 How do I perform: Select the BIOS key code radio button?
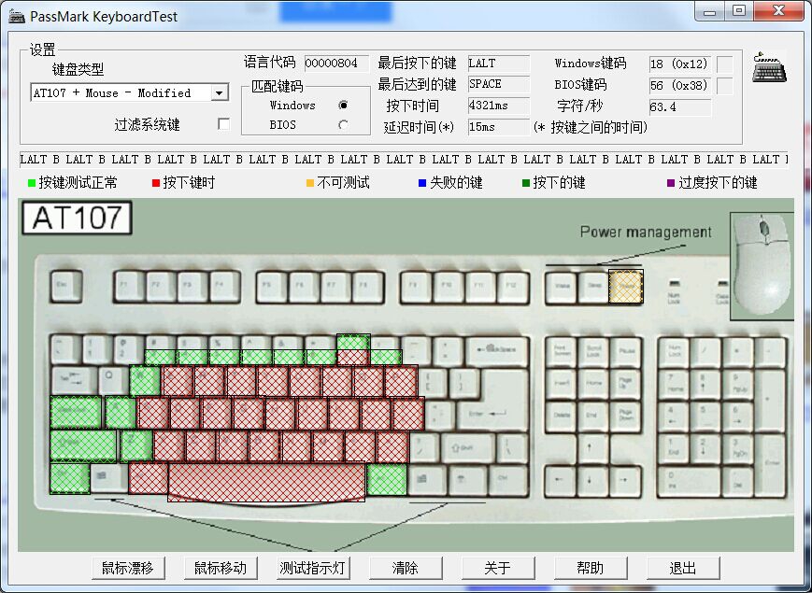343,125
